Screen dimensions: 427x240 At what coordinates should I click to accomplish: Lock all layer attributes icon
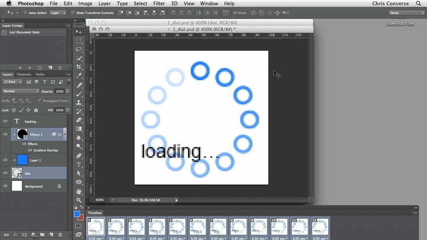click(x=36, y=110)
